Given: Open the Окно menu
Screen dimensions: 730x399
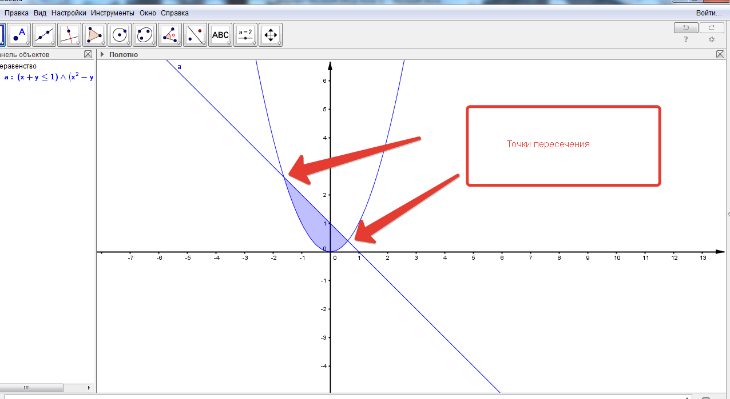Looking at the screenshot, I should click(148, 13).
